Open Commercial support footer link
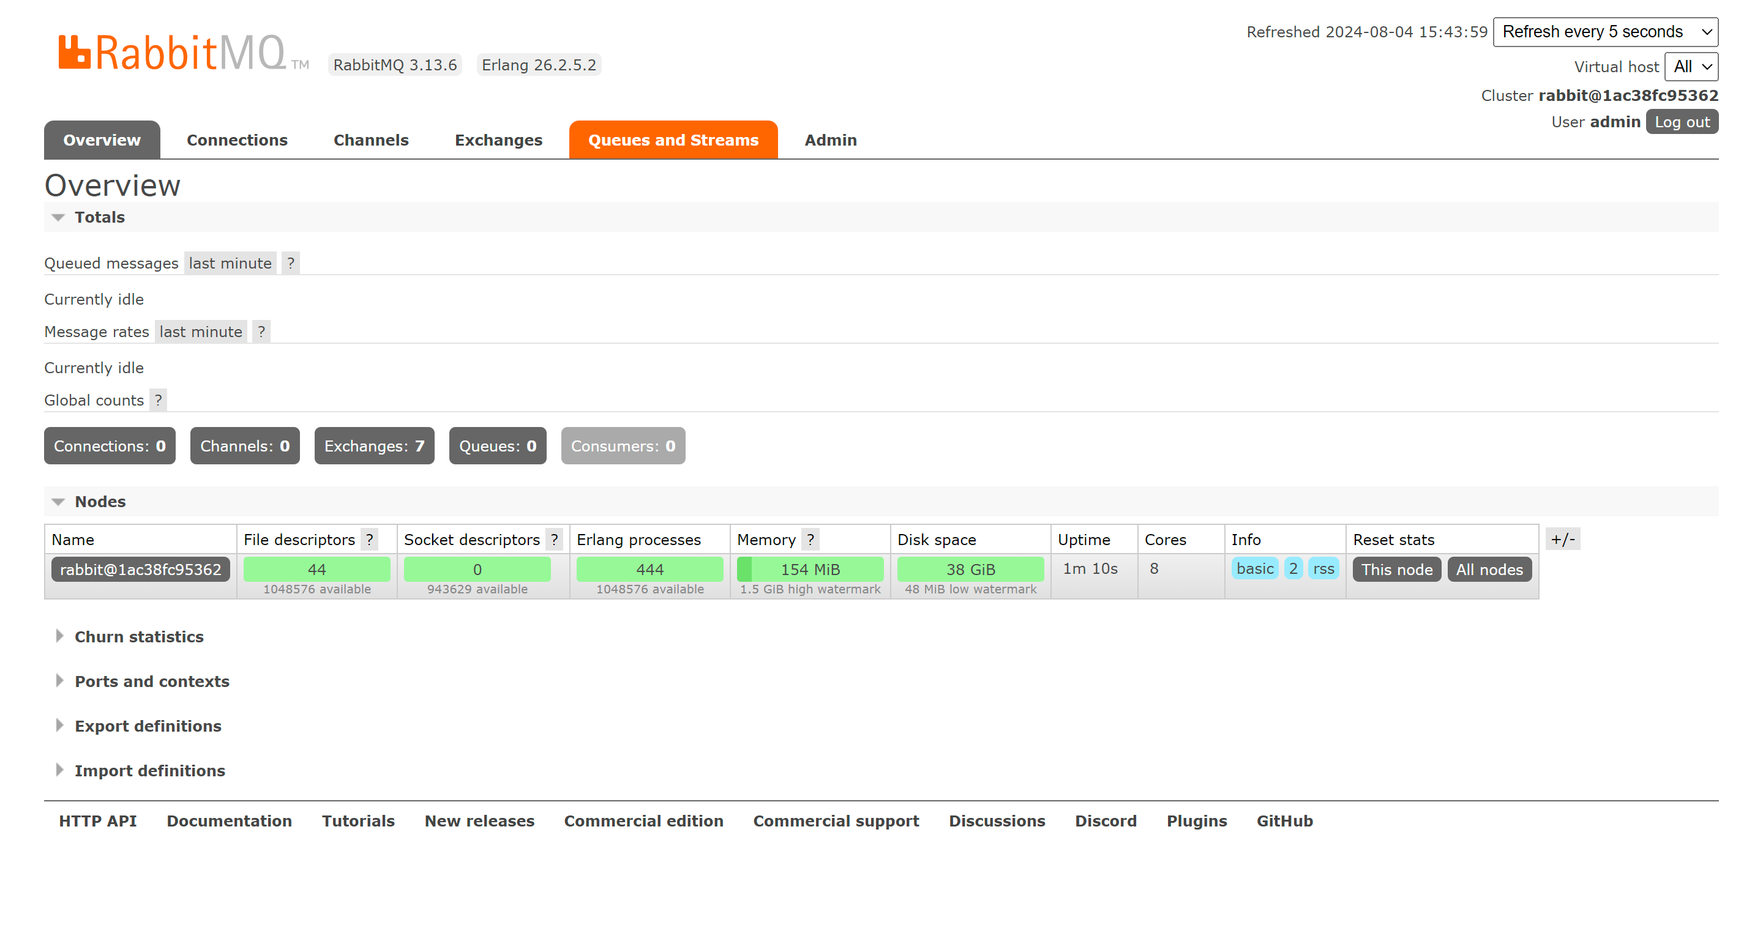 tap(836, 821)
